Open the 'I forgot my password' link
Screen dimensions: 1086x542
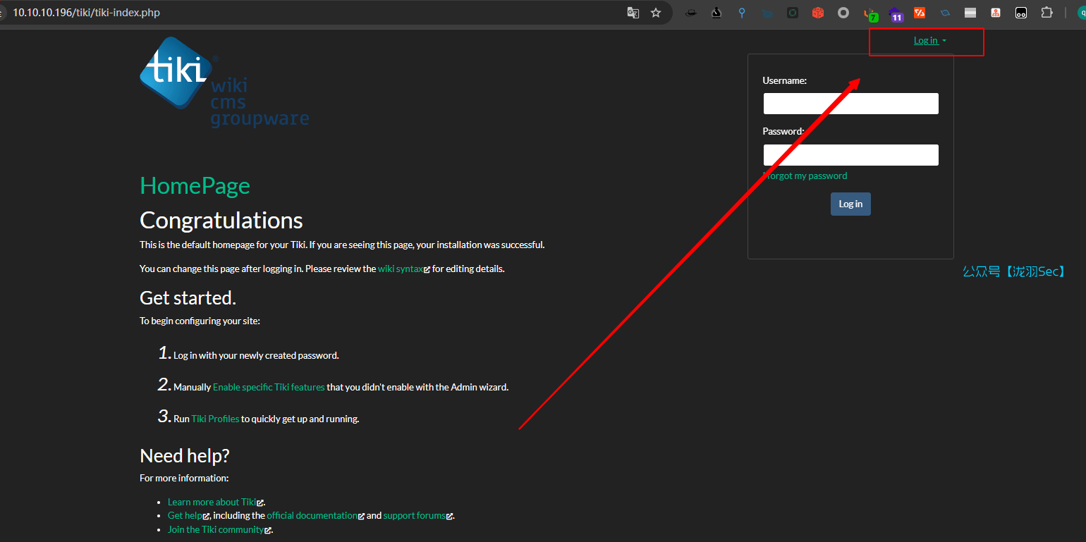tap(805, 176)
